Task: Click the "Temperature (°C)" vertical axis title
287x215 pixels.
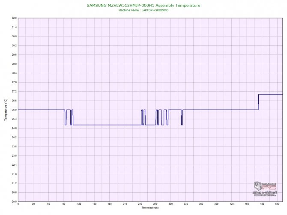Action: pyautogui.click(x=6, y=110)
